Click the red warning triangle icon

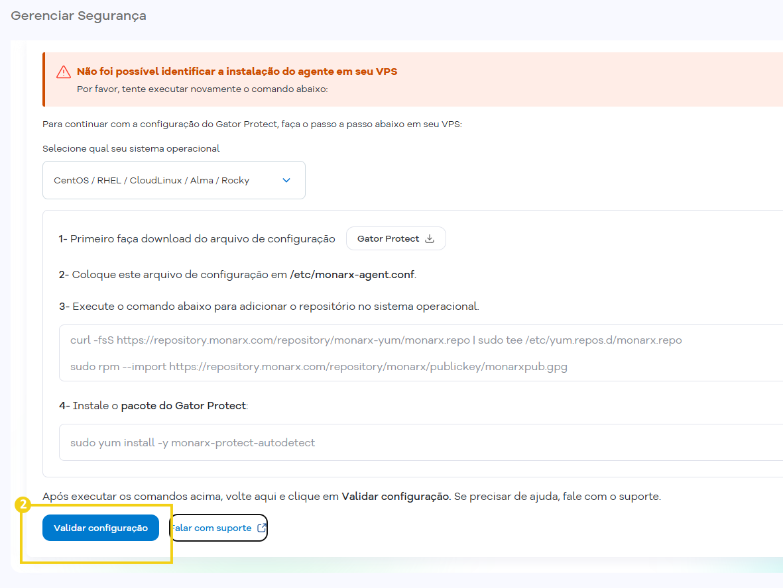coord(64,72)
